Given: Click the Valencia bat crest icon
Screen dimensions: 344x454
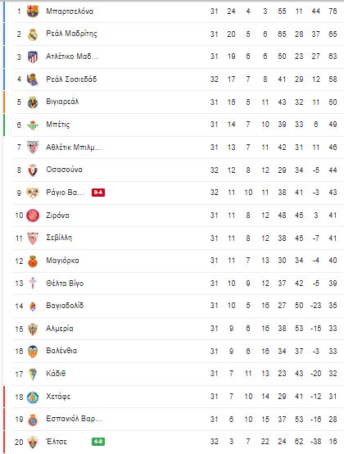Looking at the screenshot, I should tap(33, 352).
